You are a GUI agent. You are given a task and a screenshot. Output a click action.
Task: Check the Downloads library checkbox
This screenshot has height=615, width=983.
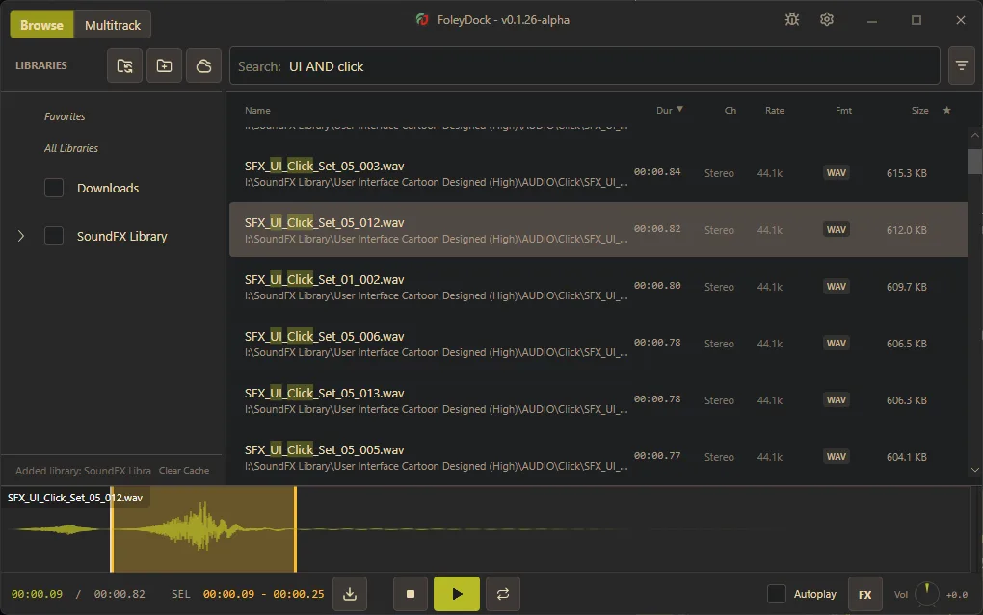(x=54, y=188)
